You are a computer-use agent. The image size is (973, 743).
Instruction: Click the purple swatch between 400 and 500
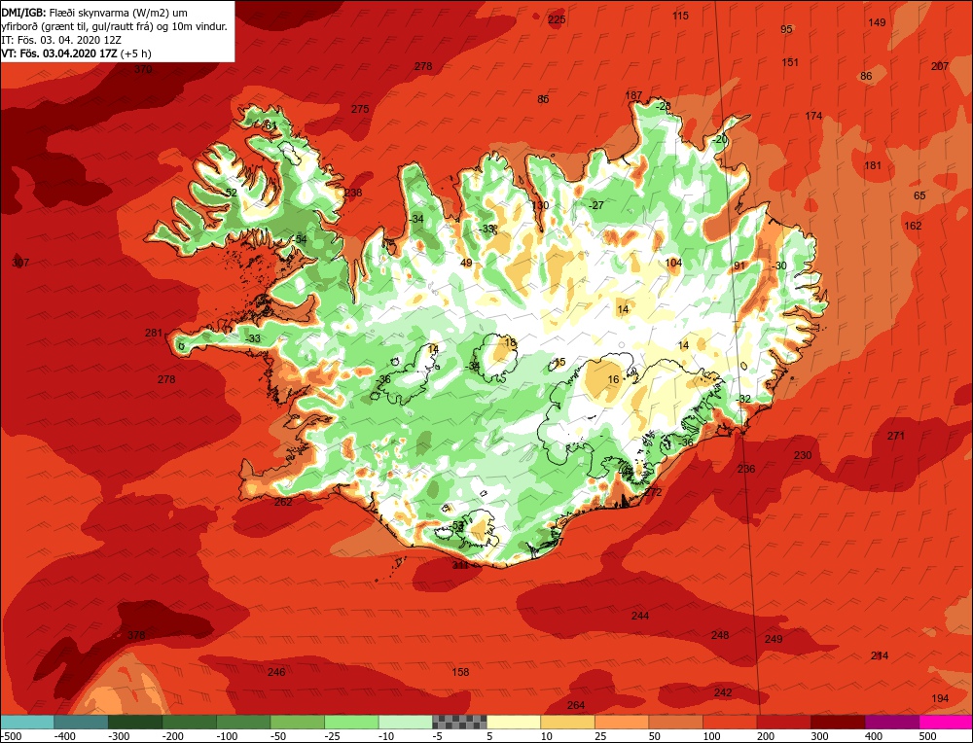pyautogui.click(x=891, y=722)
